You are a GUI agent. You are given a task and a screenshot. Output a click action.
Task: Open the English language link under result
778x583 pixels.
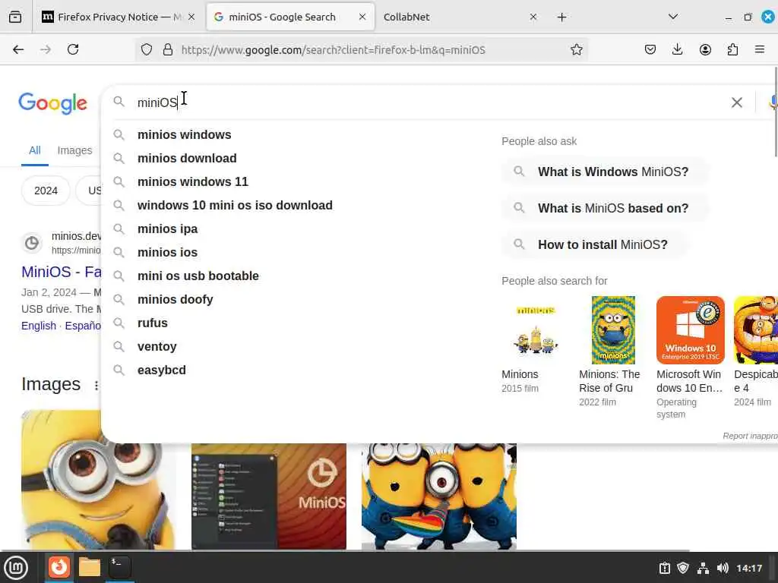pos(39,326)
